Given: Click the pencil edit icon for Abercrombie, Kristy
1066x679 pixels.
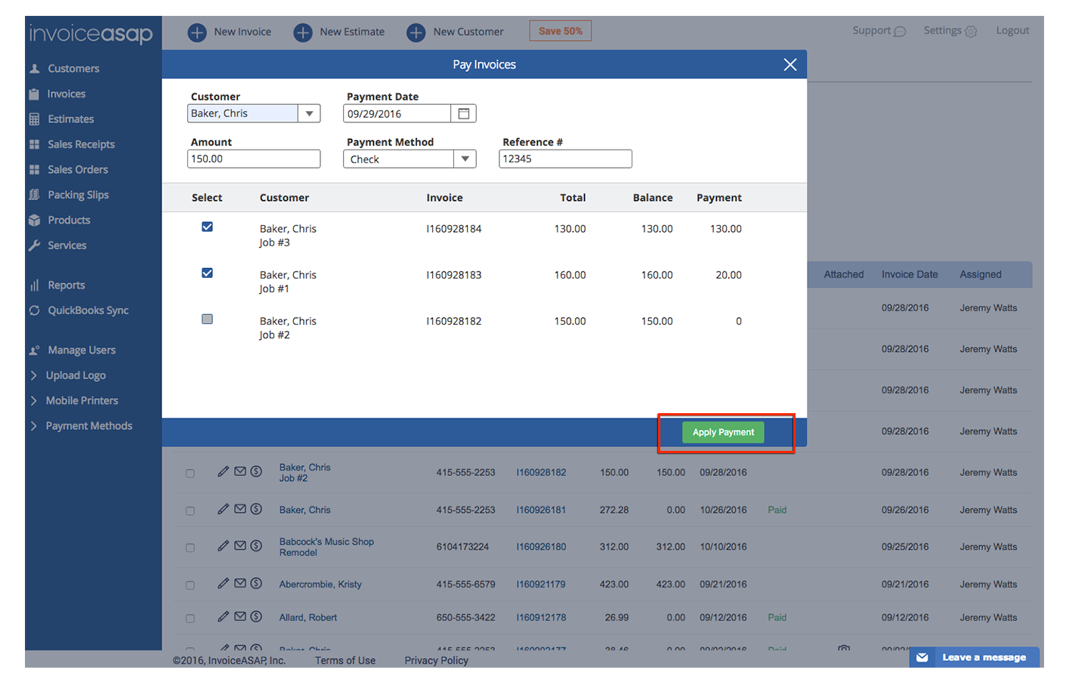Looking at the screenshot, I should pos(223,583).
